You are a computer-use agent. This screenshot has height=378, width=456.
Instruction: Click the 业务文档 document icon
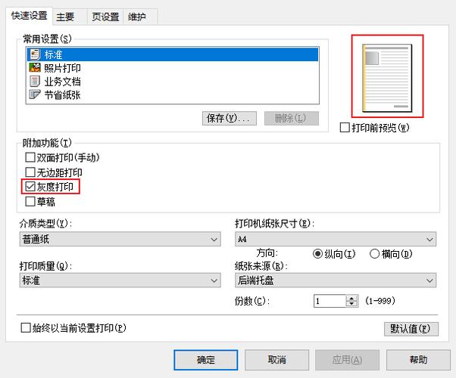coord(35,82)
